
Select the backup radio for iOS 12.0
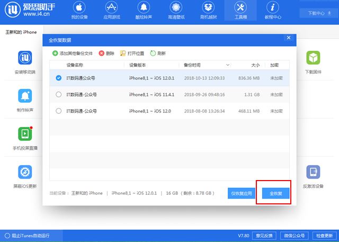59,111
